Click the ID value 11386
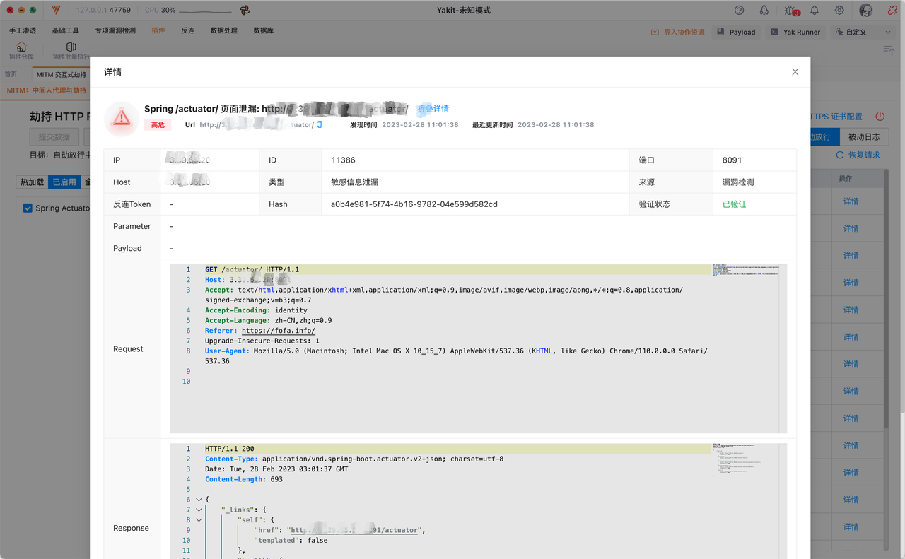This screenshot has height=559, width=905. click(x=343, y=160)
